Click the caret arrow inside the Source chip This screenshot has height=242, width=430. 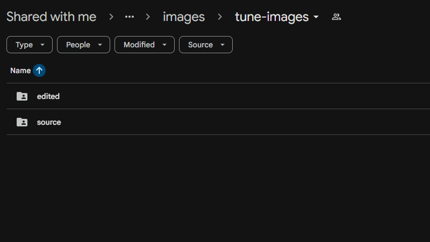tap(223, 45)
